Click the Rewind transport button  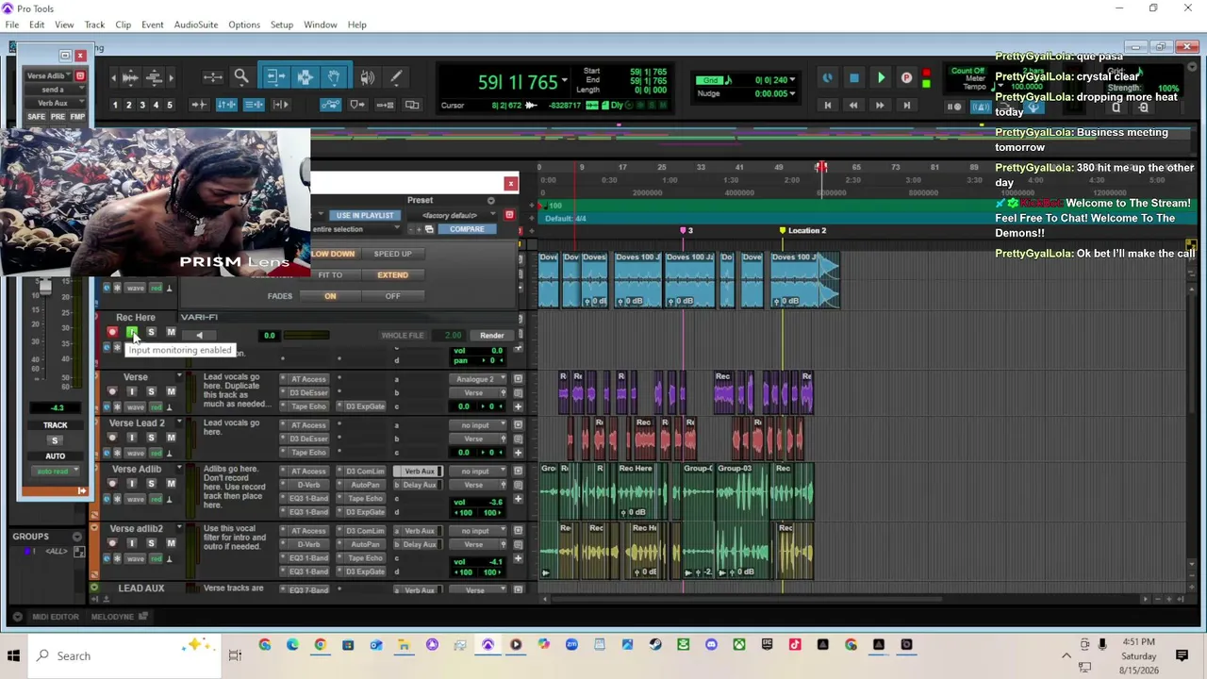point(853,106)
